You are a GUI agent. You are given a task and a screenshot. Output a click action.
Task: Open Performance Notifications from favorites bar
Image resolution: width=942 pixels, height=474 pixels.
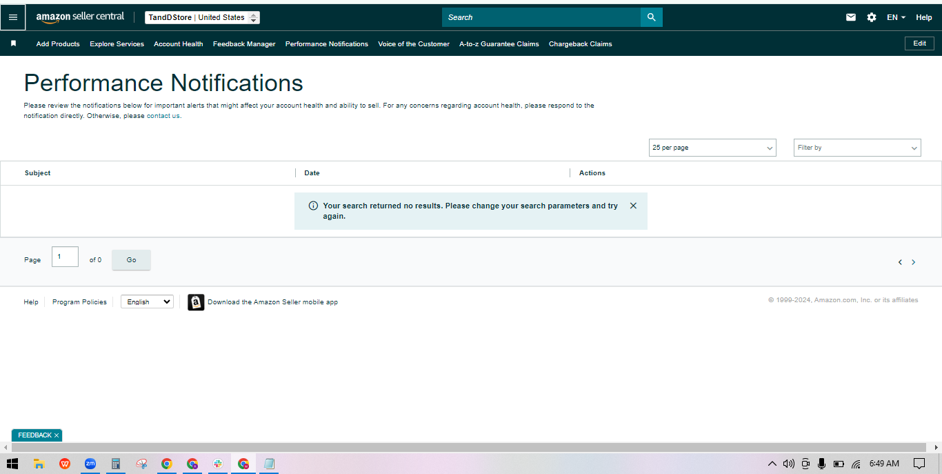[x=327, y=43]
